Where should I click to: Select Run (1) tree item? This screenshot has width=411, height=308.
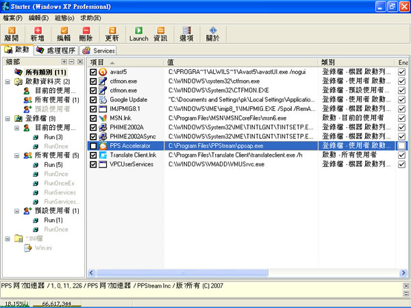(x=53, y=220)
